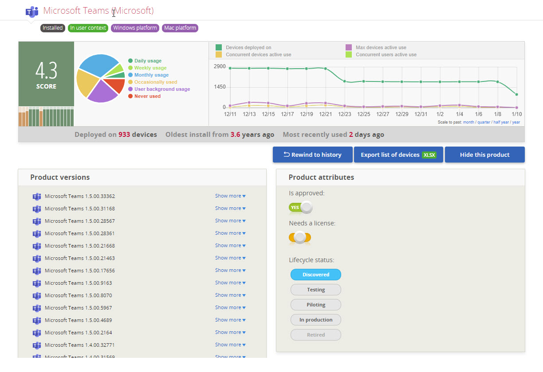Expand Show more for version 1.5.00.9163
The width and height of the screenshot is (543, 372).
tap(230, 283)
